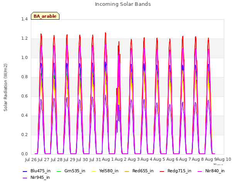Image resolution: width=247 pixels, height=185 pixels.
Task: Click the Aug 1 x-axis date label
Action: pyautogui.click(x=108, y=159)
